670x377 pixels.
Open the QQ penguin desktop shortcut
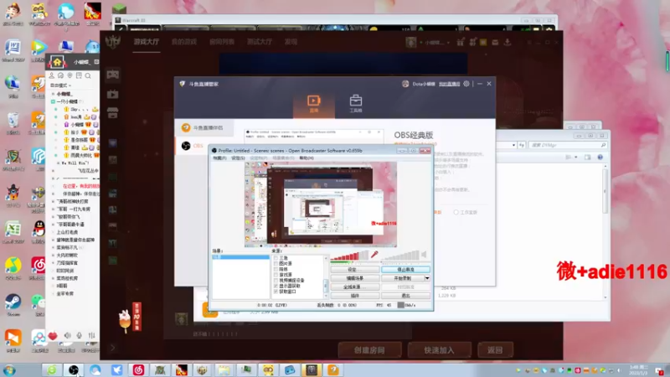click(39, 232)
